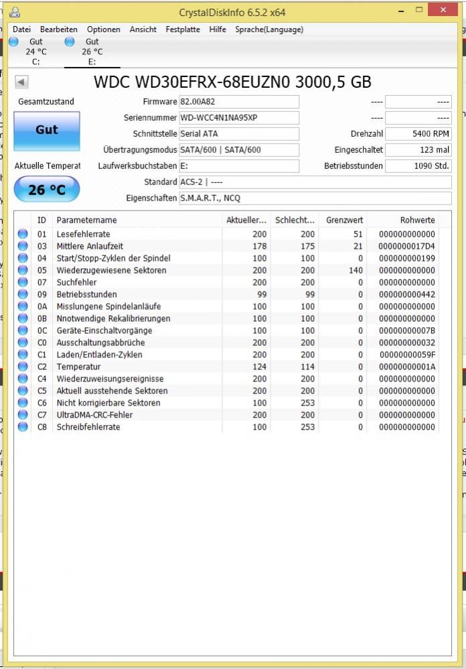This screenshot has width=466, height=669.
Task: Click the Betriebsstunden value 1090 Std.
Action: [418, 166]
